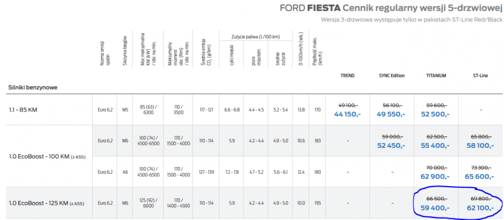Select the crossed-out "69 800,-" price
This screenshot has height=220, width=504.
480,198
